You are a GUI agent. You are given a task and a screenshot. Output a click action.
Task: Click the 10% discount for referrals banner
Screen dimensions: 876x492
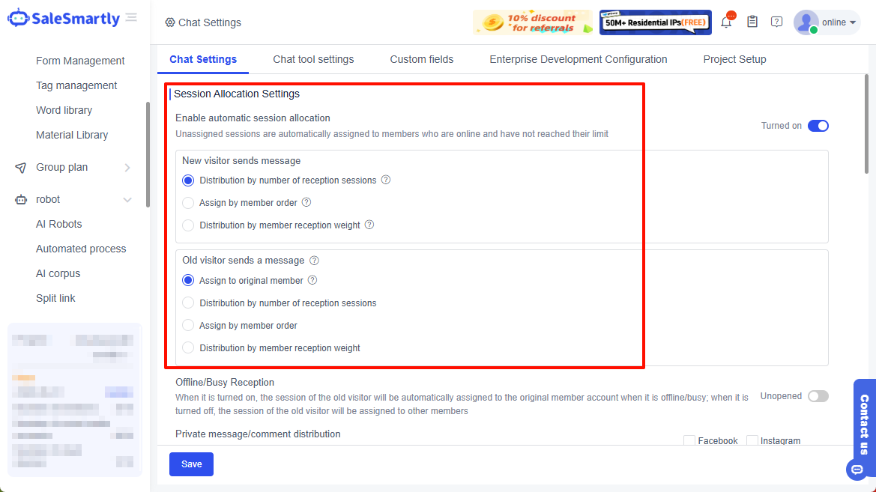click(x=532, y=22)
